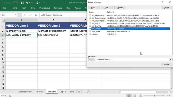
Task: Click the horizontal scrollbar left arrow
Action: (121, 92)
